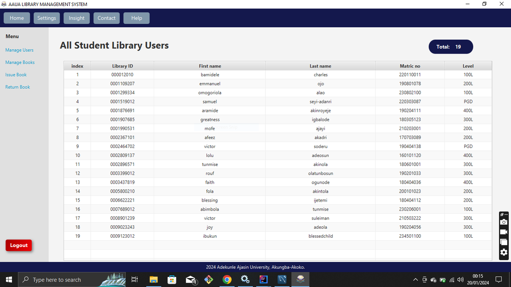Open the Mail app in taskbar
This screenshot has height=287, width=511.
191,279
